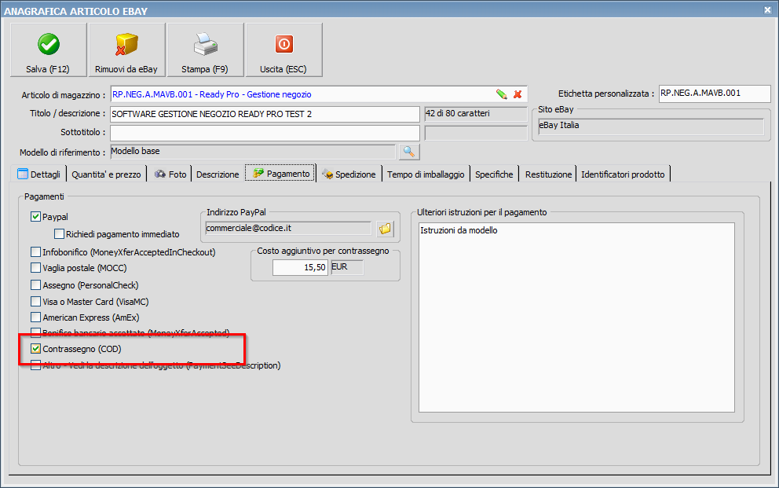This screenshot has height=488, width=779.
Task: Click the Indirizzo PayPal email field
Action: pyautogui.click(x=288, y=228)
